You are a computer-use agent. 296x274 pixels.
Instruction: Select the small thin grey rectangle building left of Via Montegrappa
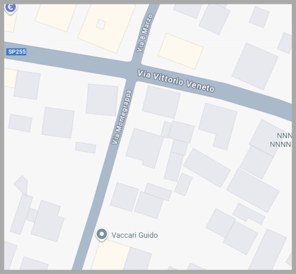[86, 147]
